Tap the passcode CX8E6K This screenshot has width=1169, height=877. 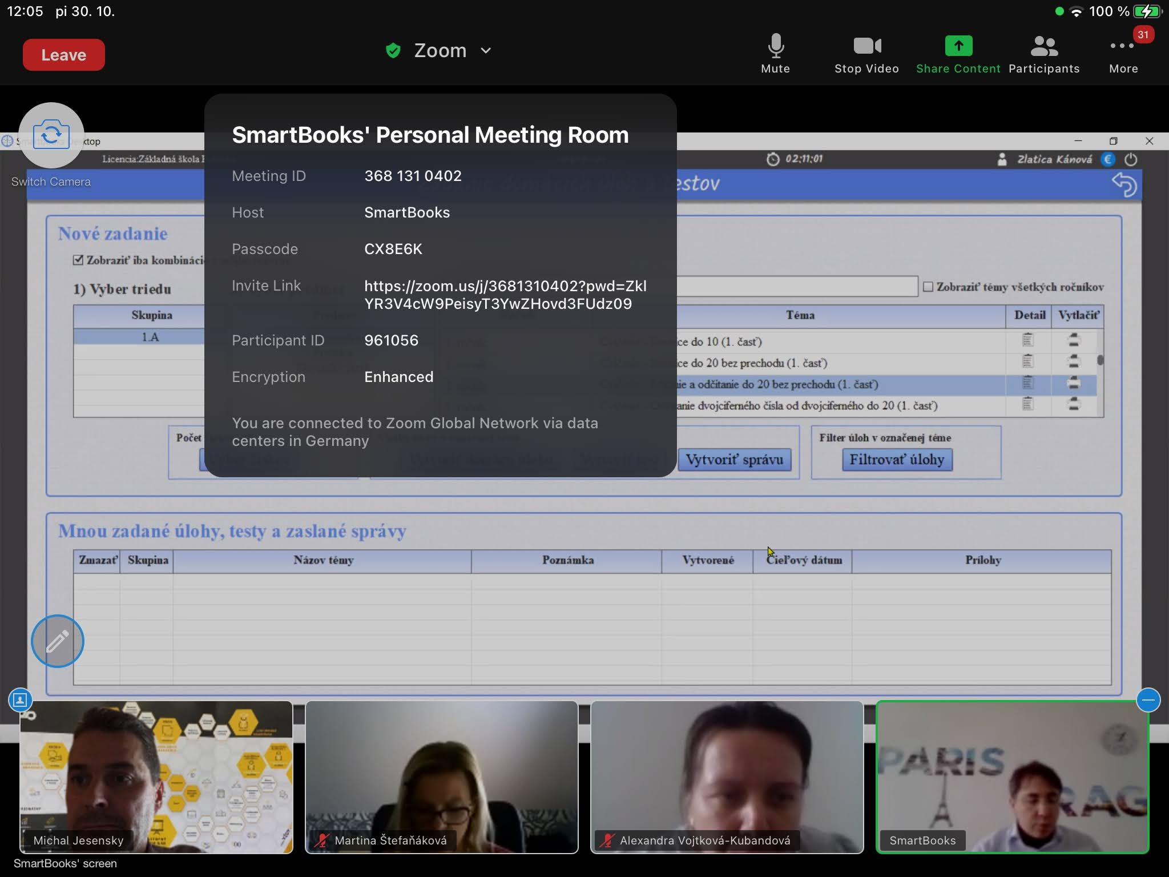tap(393, 249)
